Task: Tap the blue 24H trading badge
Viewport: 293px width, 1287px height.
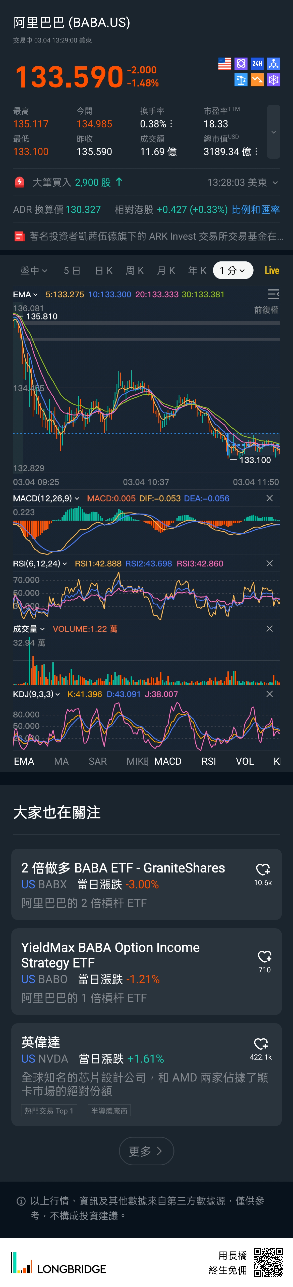Action: 257,63
